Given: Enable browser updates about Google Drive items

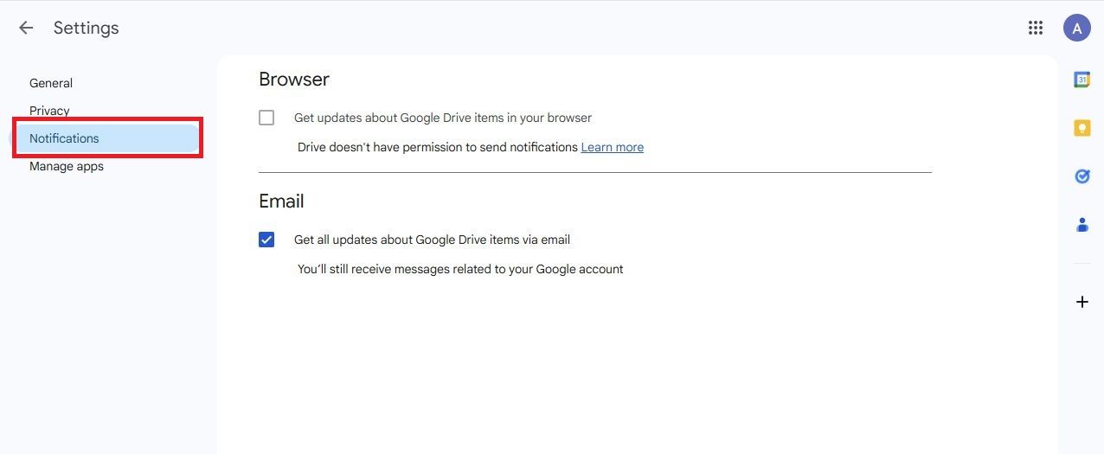Looking at the screenshot, I should coord(266,118).
